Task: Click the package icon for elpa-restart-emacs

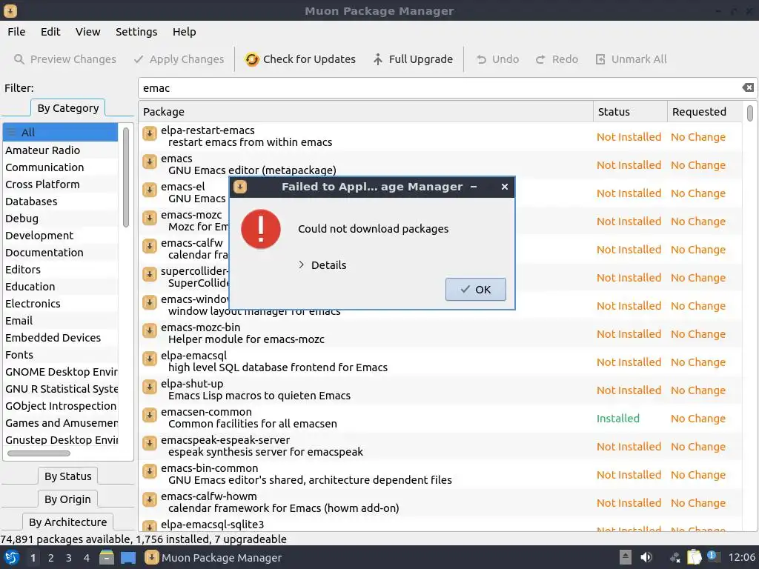Action: 150,133
